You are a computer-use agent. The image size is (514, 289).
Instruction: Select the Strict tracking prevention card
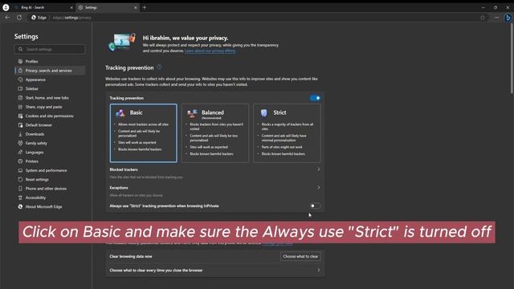(287, 133)
